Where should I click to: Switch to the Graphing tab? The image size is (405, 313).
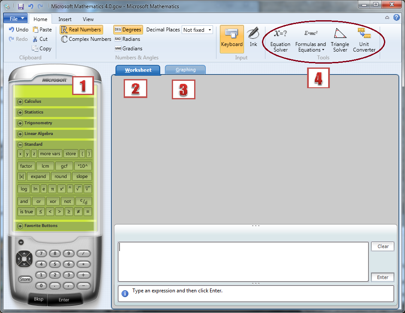point(186,70)
